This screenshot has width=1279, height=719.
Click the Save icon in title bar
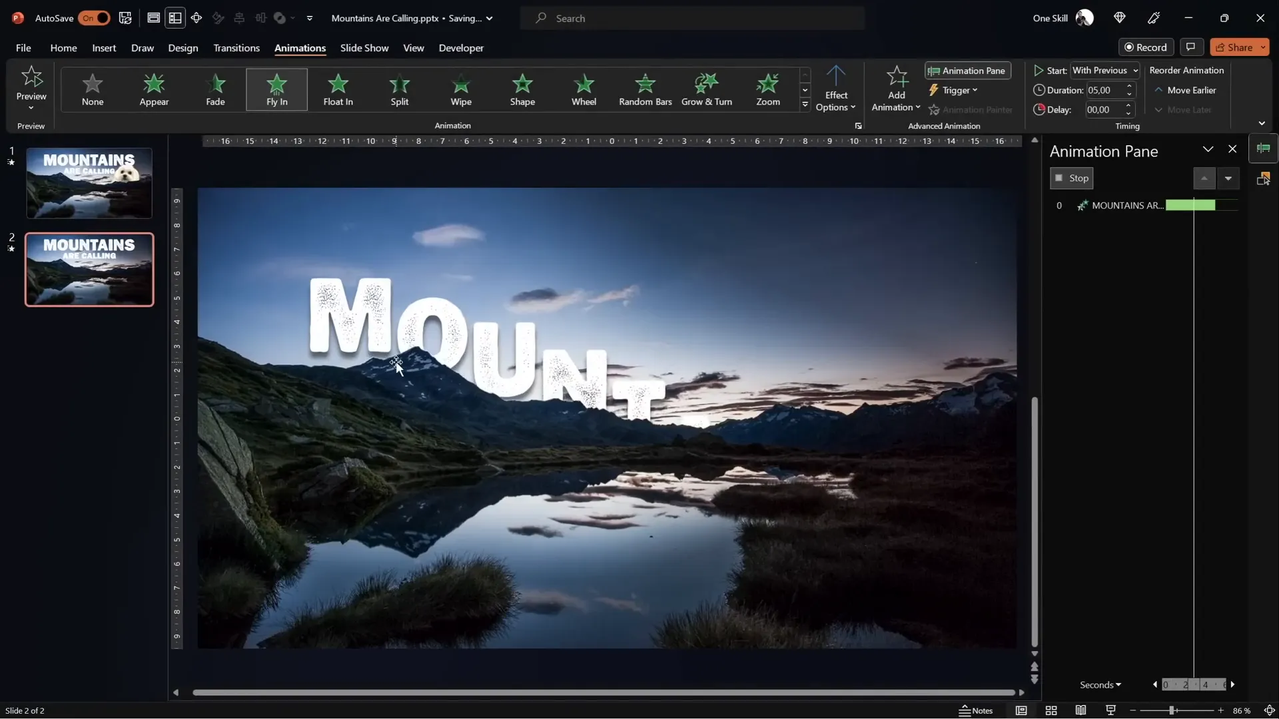125,18
